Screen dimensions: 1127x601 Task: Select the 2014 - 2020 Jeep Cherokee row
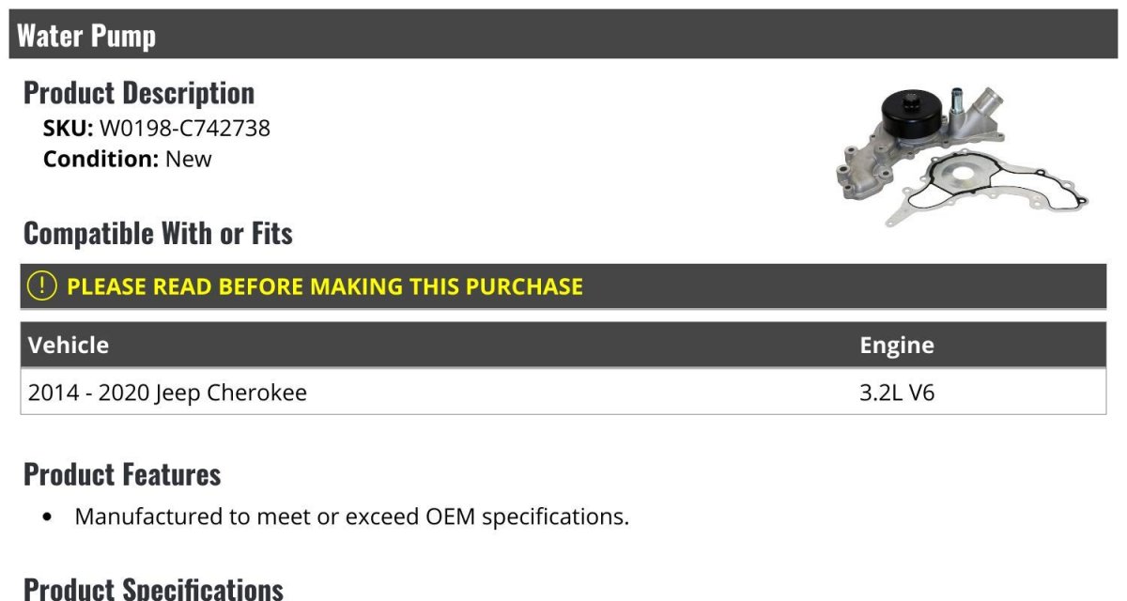pyautogui.click(x=563, y=393)
